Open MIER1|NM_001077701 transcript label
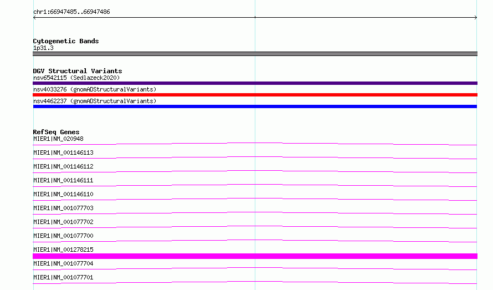 click(x=63, y=277)
